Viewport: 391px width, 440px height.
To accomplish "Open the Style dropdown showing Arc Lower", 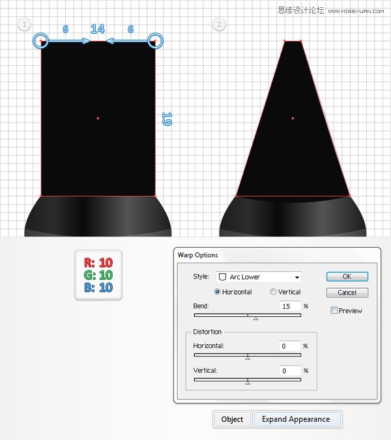I will pyautogui.click(x=258, y=277).
